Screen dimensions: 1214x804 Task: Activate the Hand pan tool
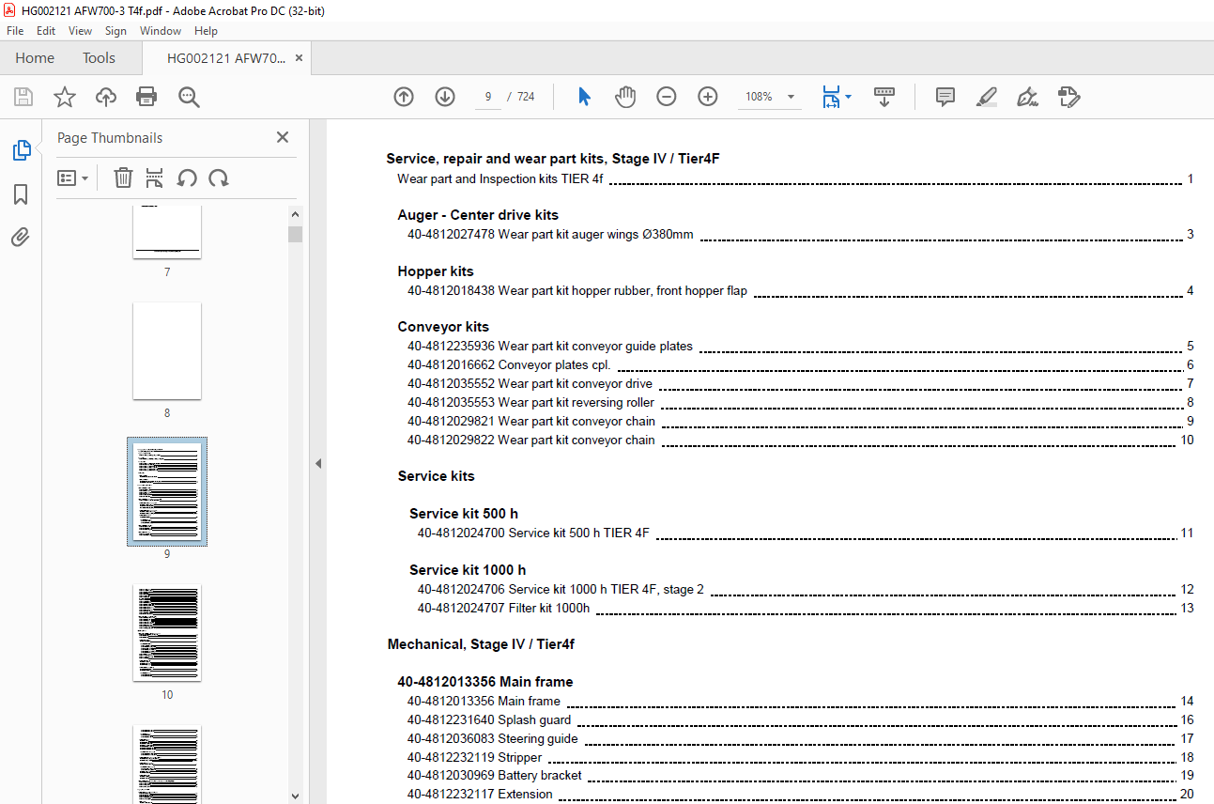tap(625, 97)
